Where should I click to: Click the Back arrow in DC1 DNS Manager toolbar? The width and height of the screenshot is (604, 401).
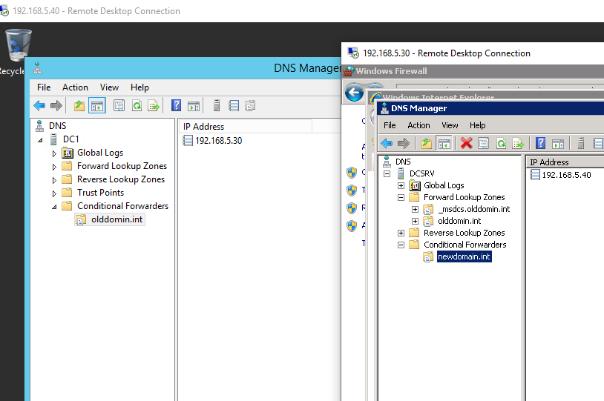39,106
